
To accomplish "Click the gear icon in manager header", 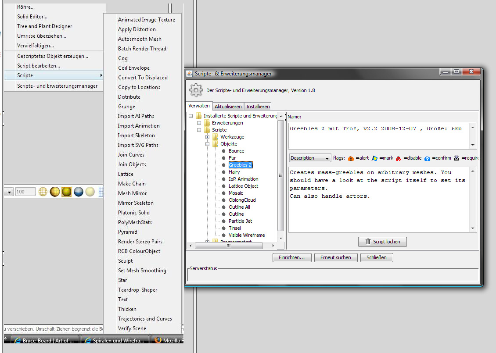I will [x=196, y=90].
